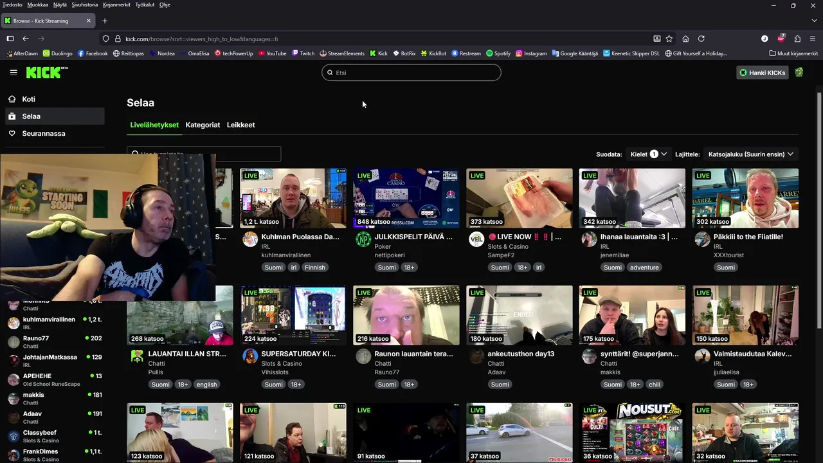Viewport: 823px width, 463px height.
Task: Open the Tiedosto menu
Action: 12,5
